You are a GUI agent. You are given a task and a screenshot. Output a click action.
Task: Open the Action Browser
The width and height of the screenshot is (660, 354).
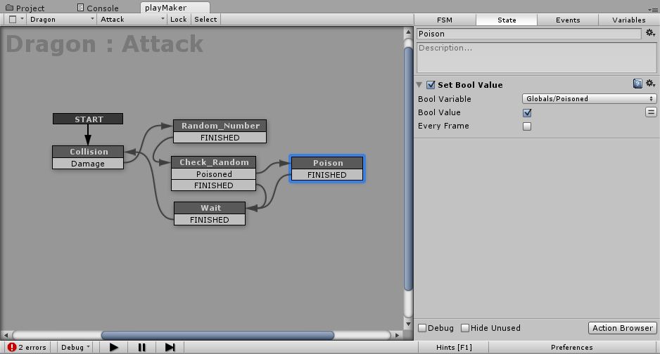[x=623, y=328]
